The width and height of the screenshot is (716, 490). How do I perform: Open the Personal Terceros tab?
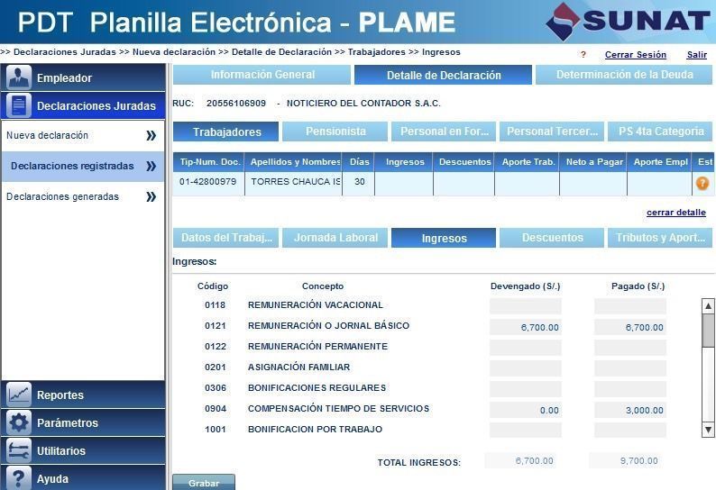pyautogui.click(x=552, y=132)
